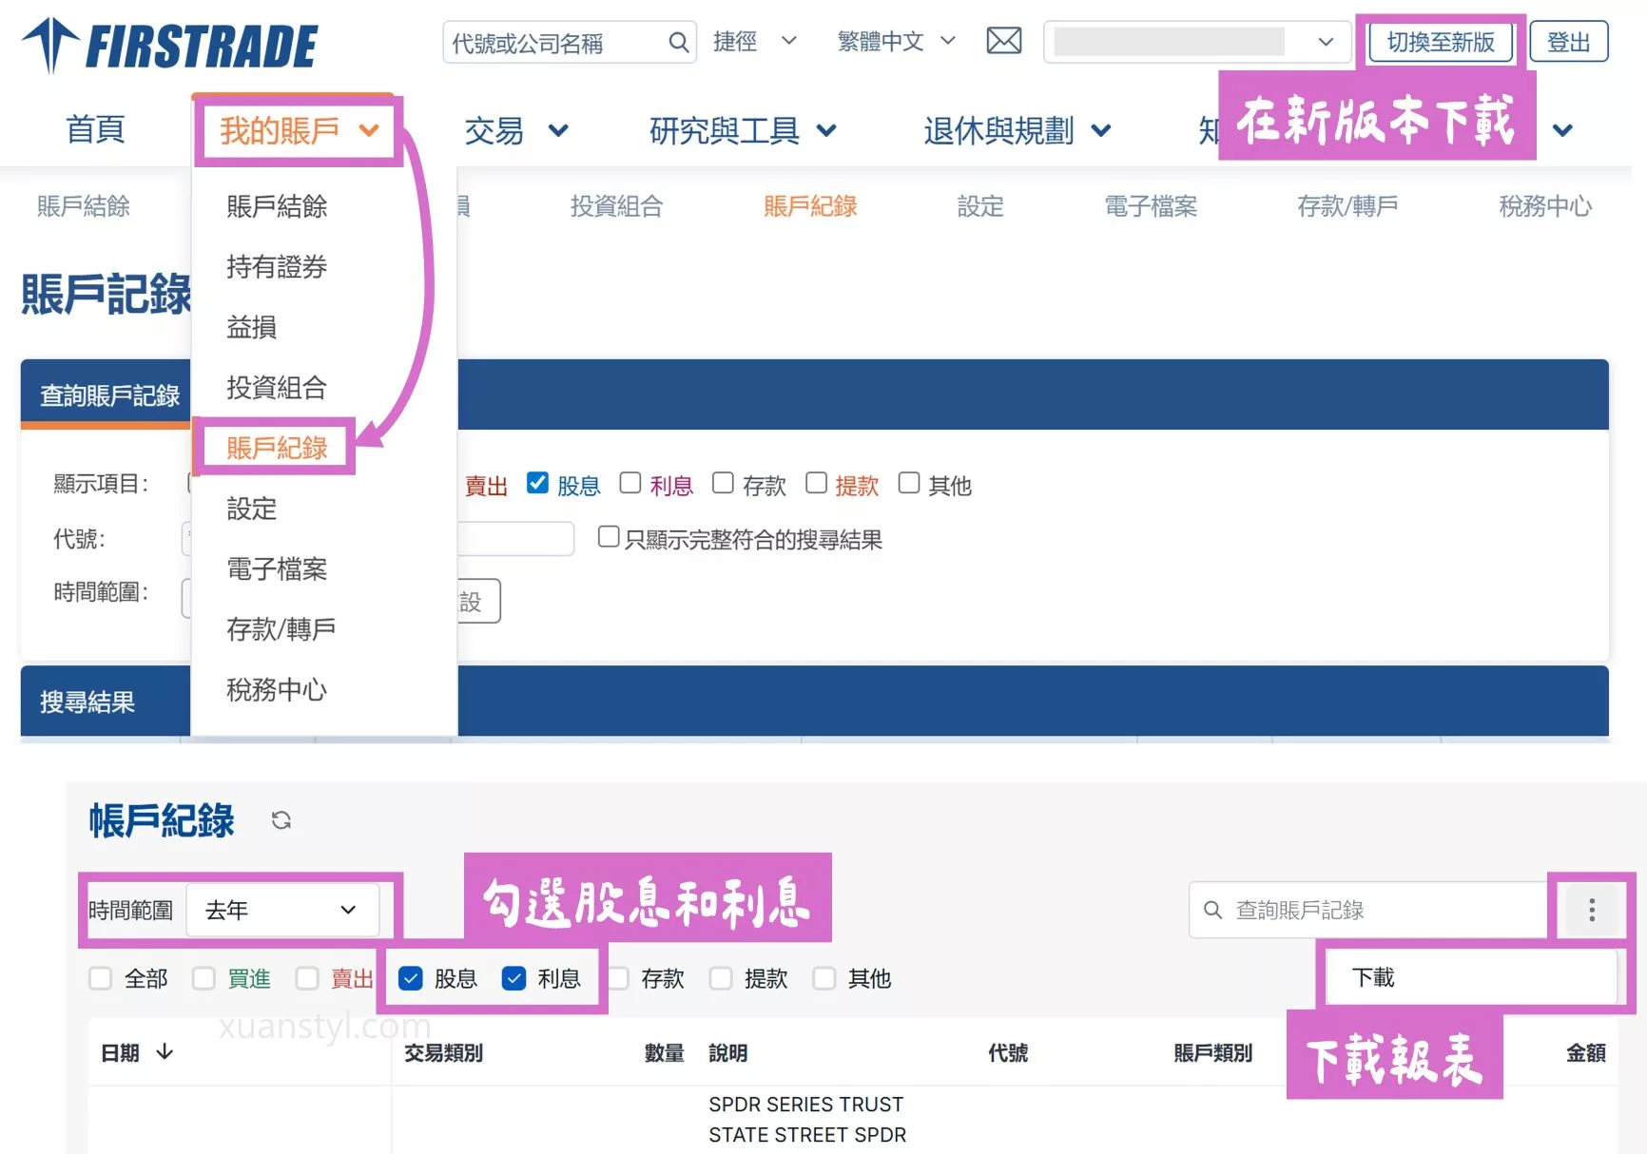Viewport: 1647px width, 1154px height.
Task: Expand the 退休與規劃 menu
Action: 1017,130
